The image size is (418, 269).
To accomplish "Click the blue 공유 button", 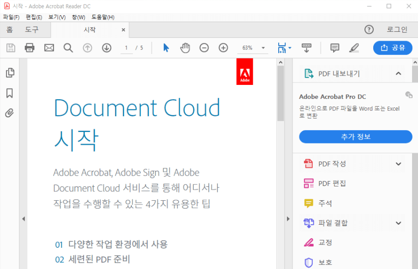I will [393, 48].
